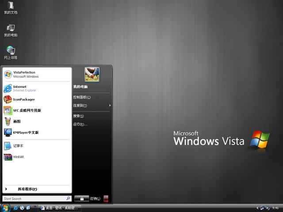Open SFC 桌酷网专用版 program
Viewport: 283px width, 212px height.
coord(37,110)
